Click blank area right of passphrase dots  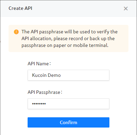coord(77,104)
